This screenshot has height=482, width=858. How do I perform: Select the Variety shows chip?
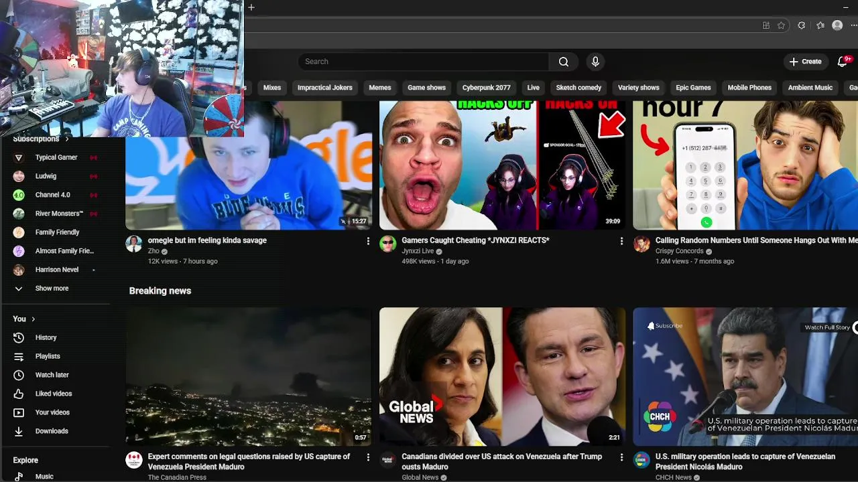point(638,88)
